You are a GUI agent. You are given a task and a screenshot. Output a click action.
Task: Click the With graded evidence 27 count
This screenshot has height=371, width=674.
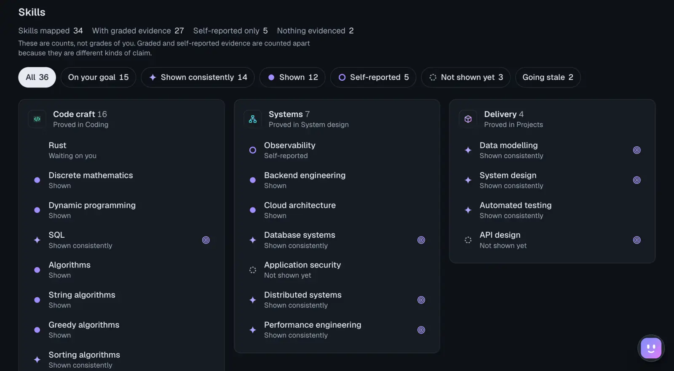138,31
